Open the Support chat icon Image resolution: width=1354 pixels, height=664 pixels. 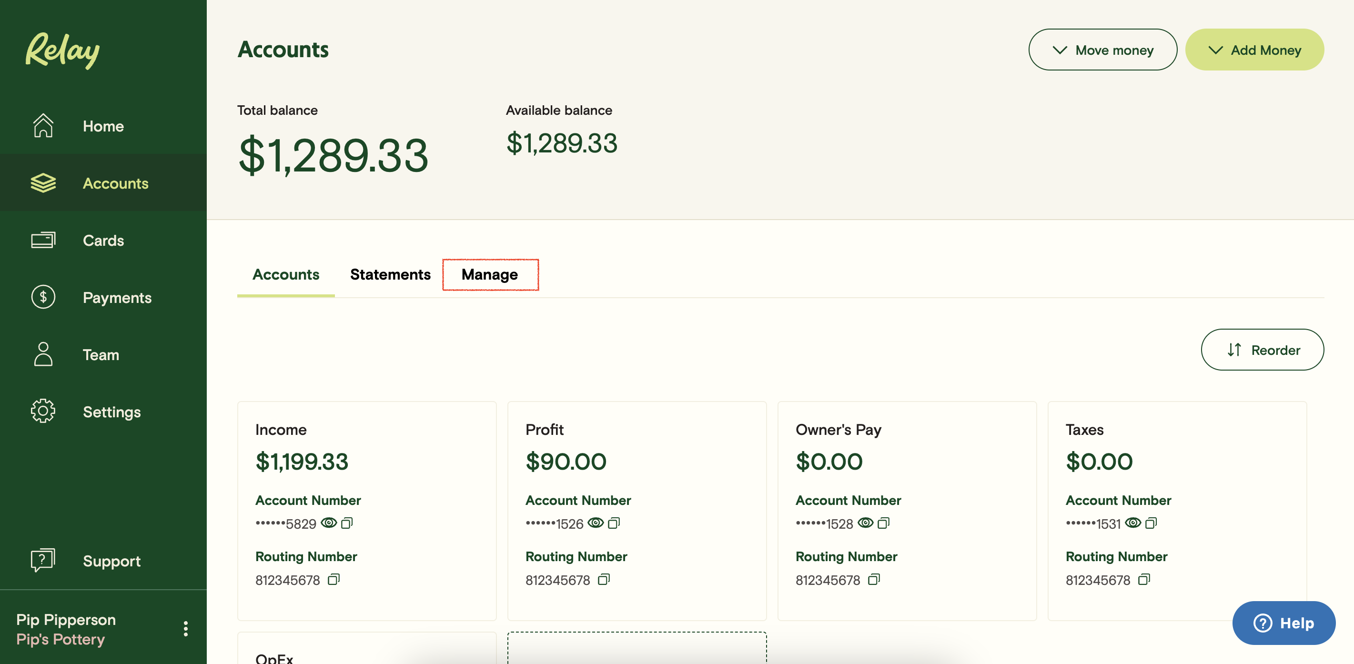[x=43, y=561]
